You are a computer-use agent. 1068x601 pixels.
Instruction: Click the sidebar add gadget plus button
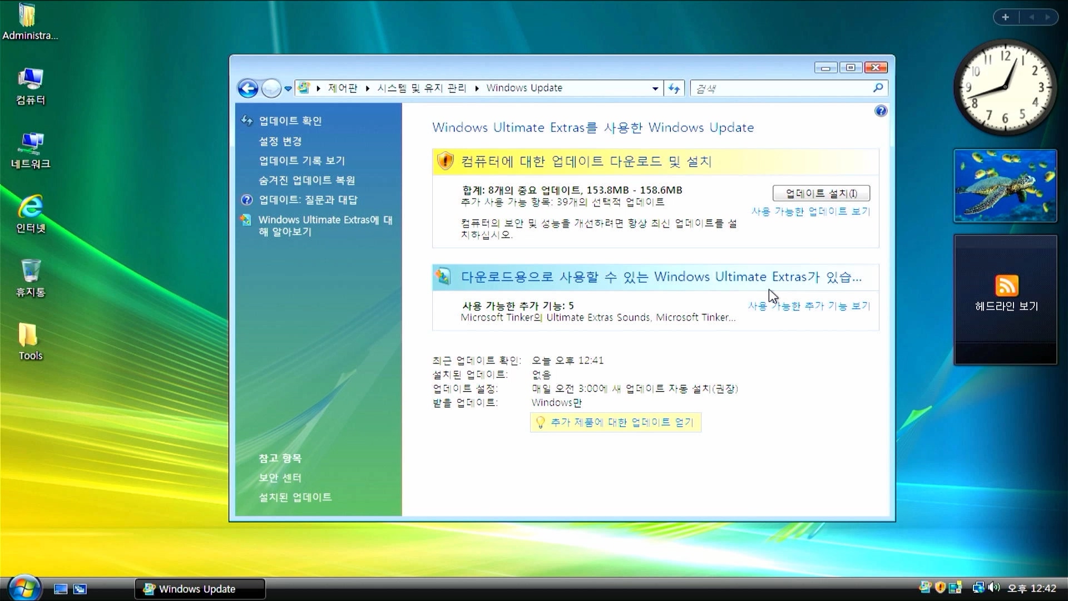[x=1005, y=17]
